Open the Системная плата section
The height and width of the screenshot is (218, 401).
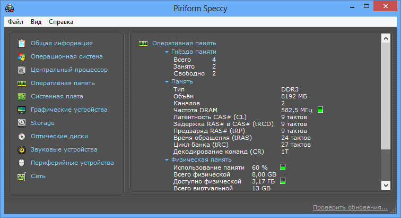tap(57, 96)
